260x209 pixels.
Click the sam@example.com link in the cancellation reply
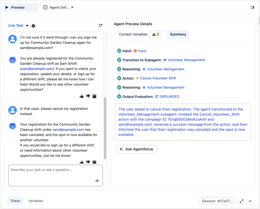(68, 130)
